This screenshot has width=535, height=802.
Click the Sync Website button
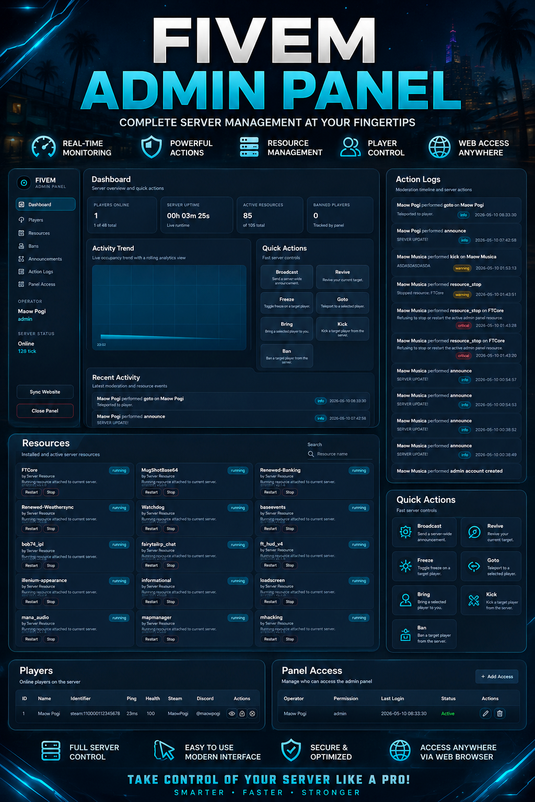[x=45, y=392]
